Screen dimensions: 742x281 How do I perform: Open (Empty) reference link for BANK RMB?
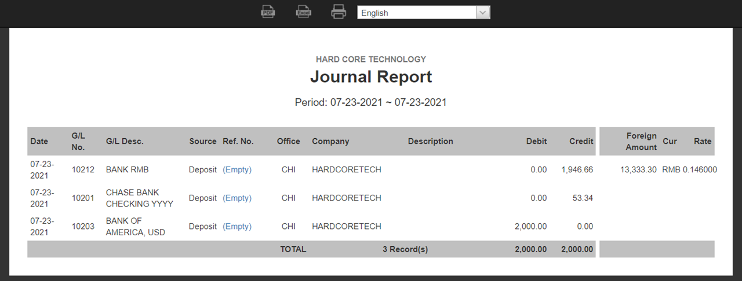[x=237, y=169]
